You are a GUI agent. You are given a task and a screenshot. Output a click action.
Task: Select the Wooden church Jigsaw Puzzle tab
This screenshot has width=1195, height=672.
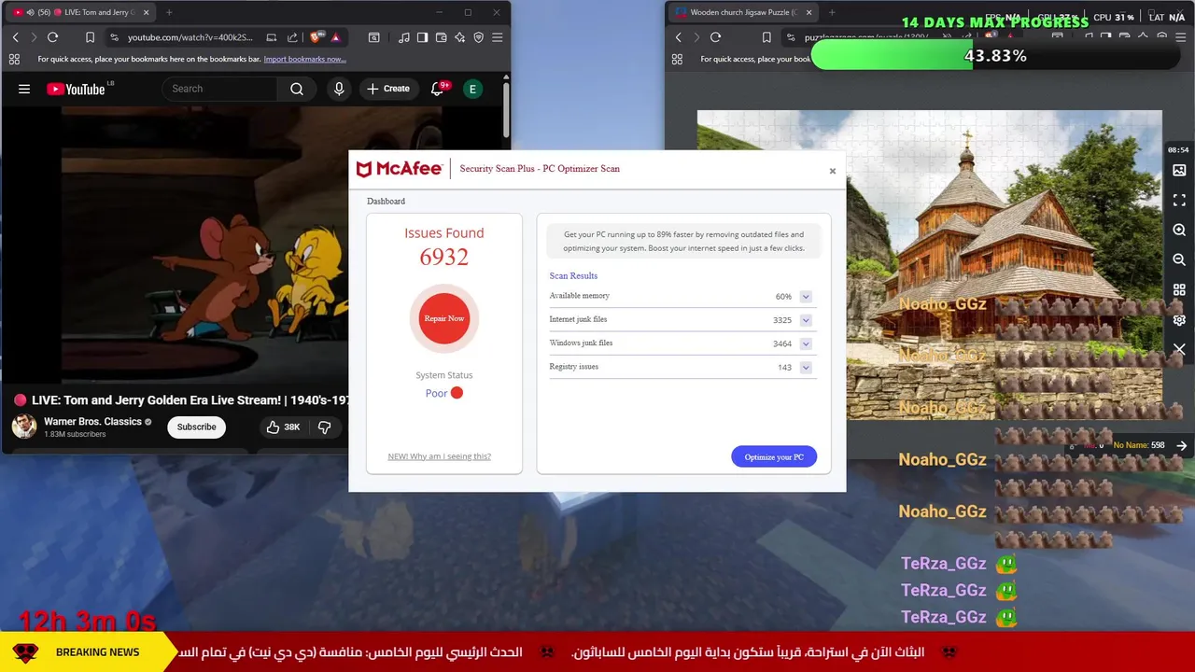click(743, 12)
